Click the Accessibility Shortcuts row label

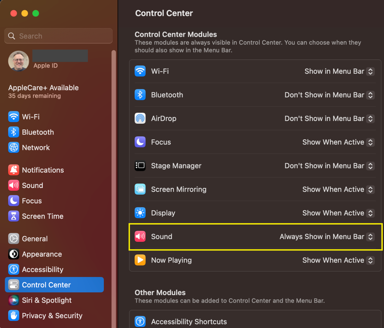[x=189, y=322]
